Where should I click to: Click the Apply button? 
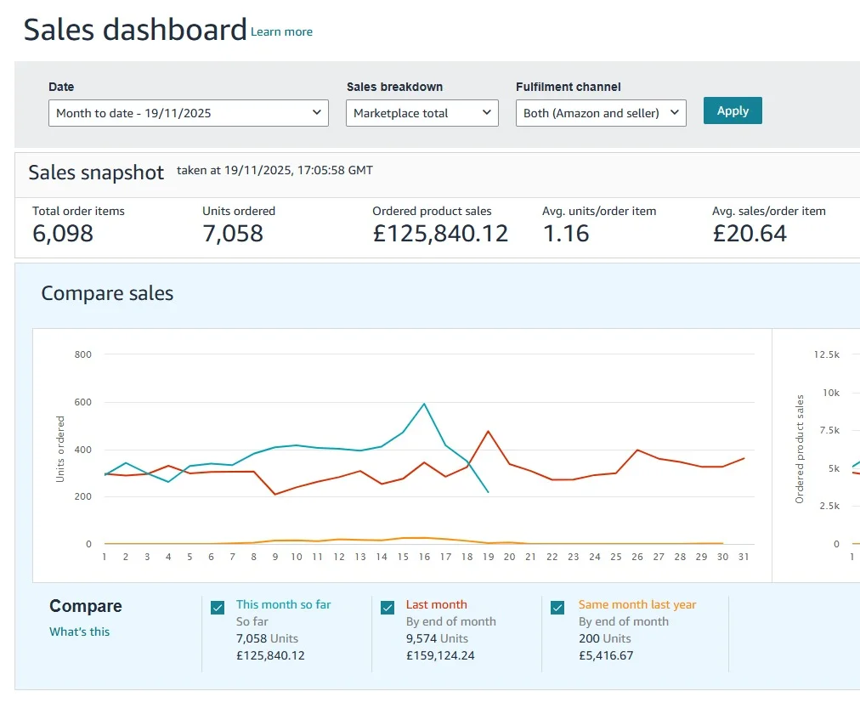(733, 110)
